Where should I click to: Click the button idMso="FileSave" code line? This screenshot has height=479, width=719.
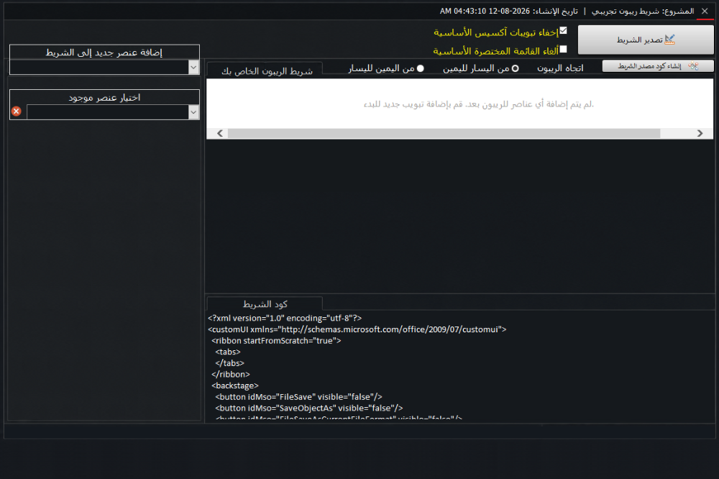tap(298, 397)
